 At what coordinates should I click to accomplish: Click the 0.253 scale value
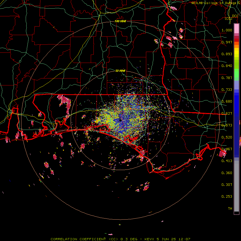(227, 197)
